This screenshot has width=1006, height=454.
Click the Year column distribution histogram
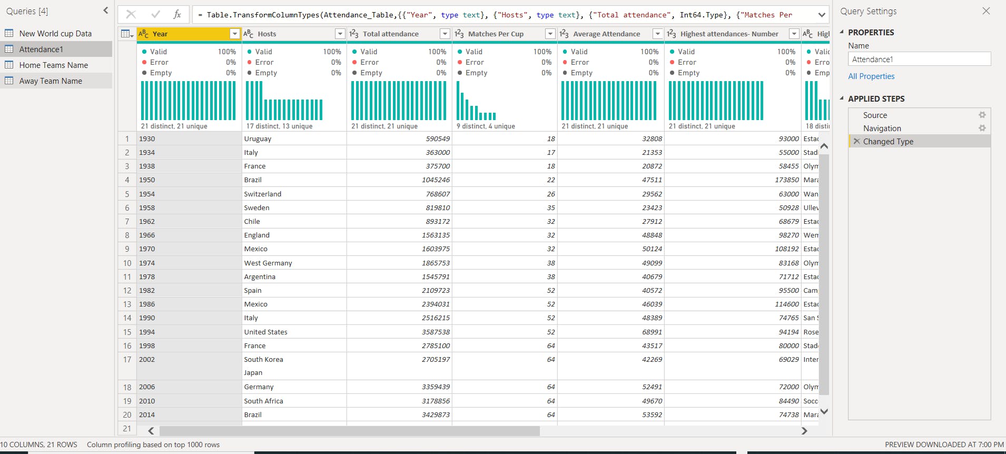(x=189, y=101)
